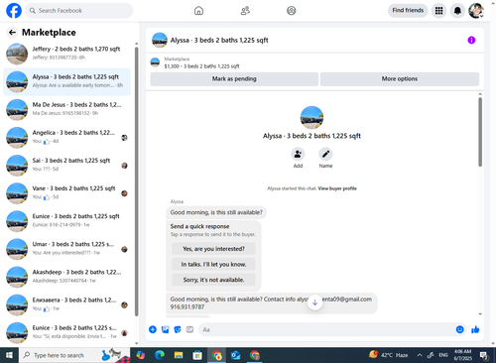Click the Find friends button

coord(408,11)
